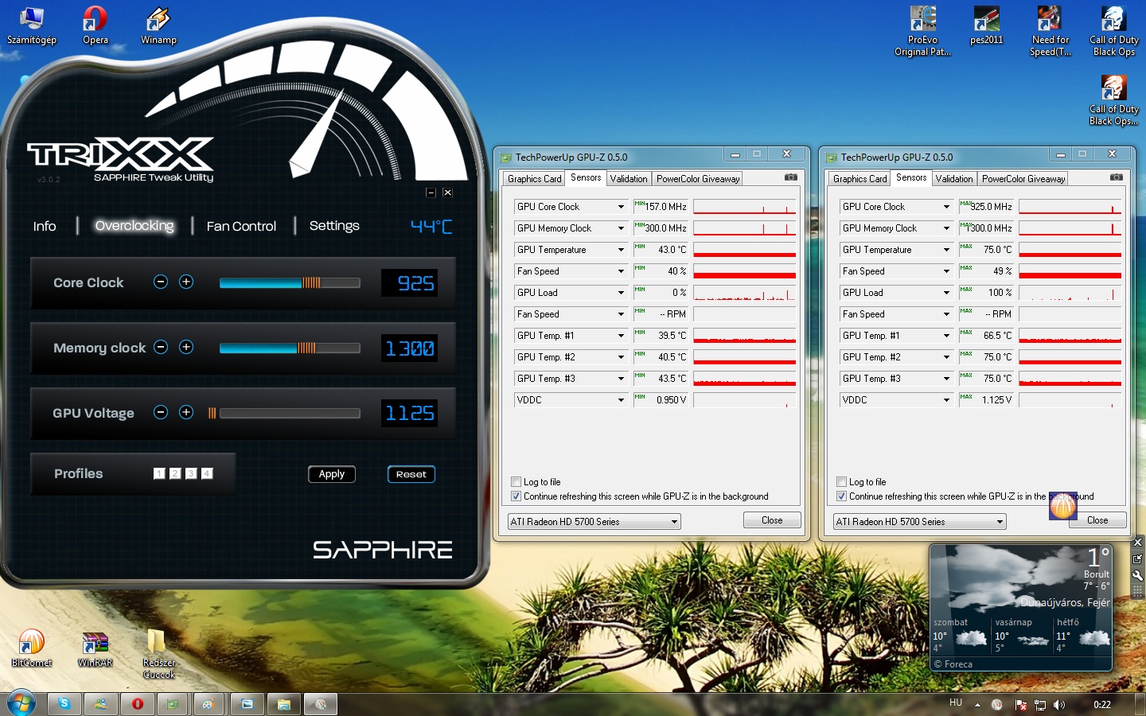Select TRIXX profile slot 2

175,473
